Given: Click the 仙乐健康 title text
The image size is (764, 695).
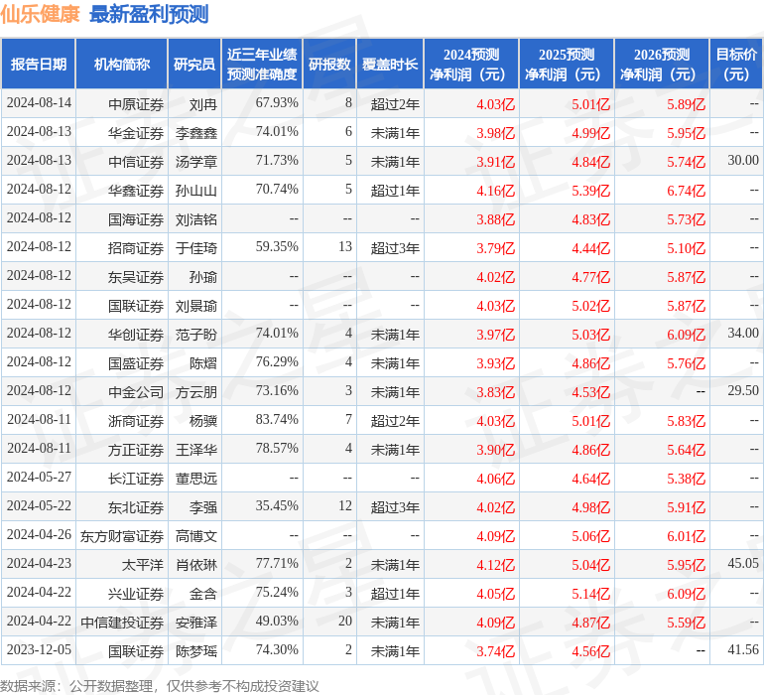Looking at the screenshot, I should [x=40, y=14].
